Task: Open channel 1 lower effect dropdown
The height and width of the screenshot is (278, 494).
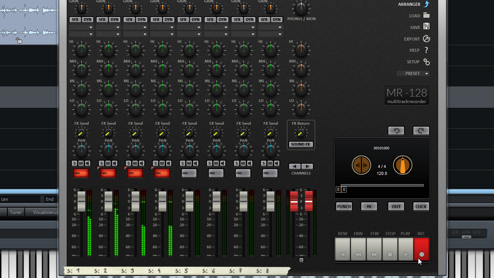Action: coord(81,34)
